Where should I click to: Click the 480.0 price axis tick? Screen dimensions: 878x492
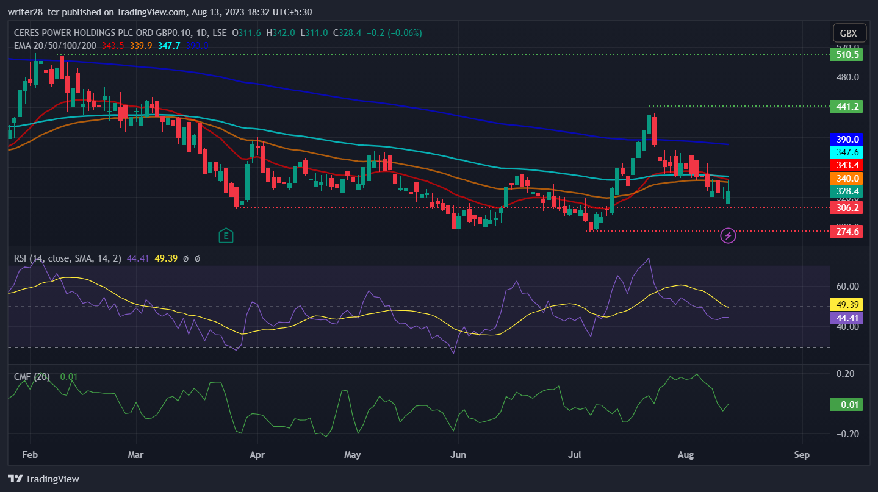pos(847,77)
